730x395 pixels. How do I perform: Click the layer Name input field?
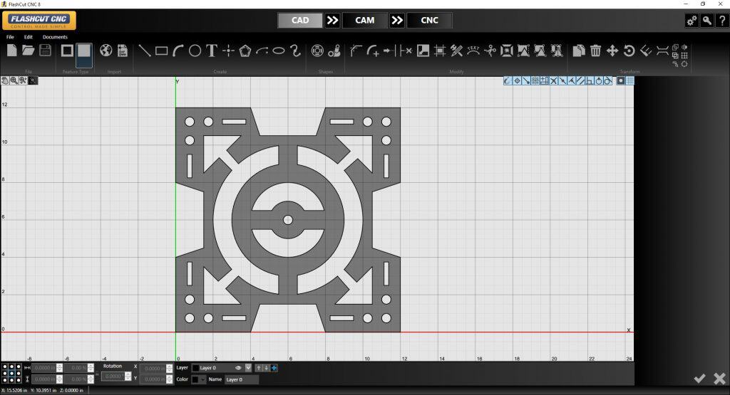[x=241, y=379]
